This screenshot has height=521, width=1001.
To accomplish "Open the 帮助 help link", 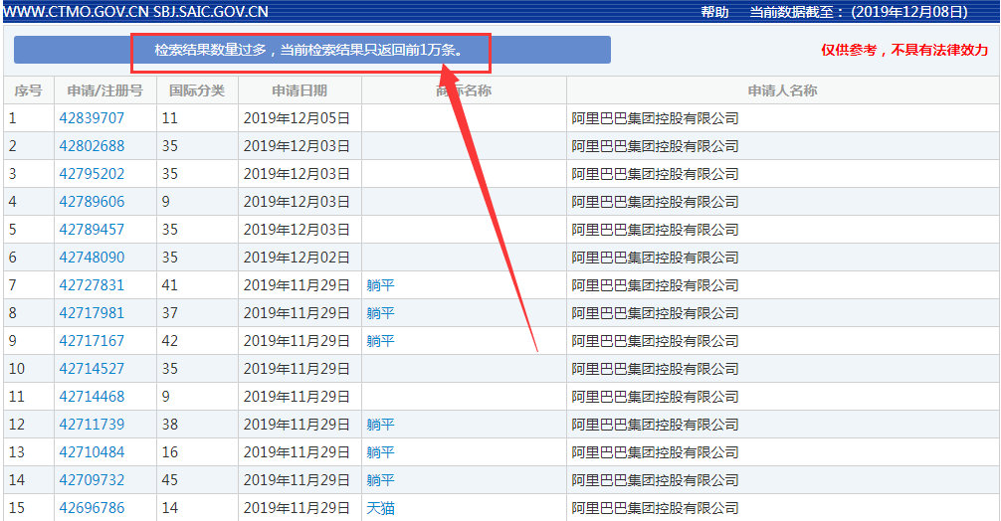I will coord(714,12).
